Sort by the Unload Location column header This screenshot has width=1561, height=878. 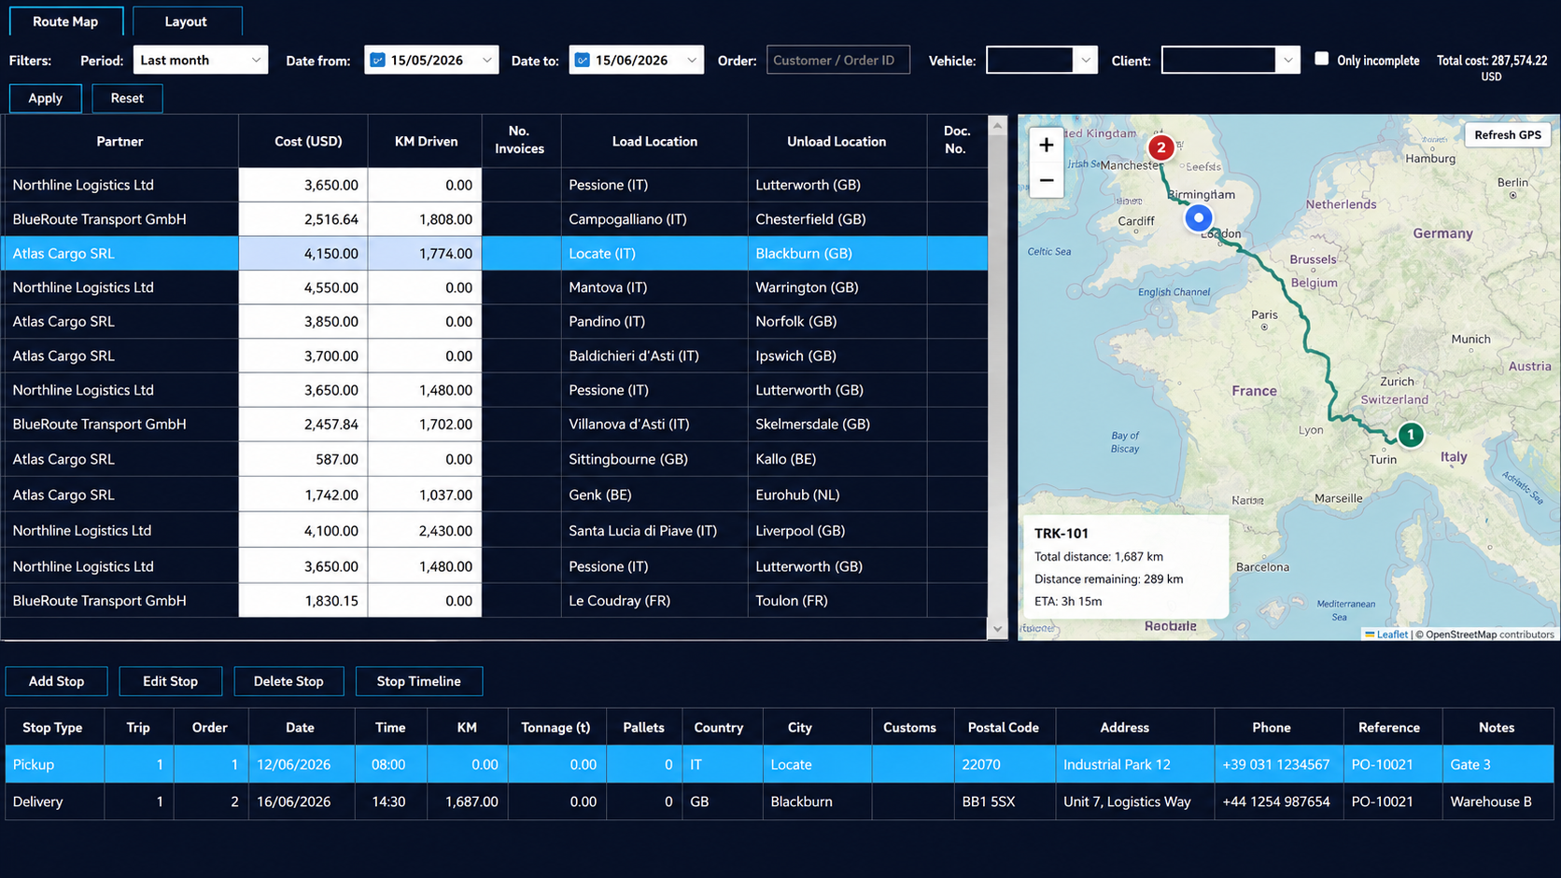click(x=837, y=141)
